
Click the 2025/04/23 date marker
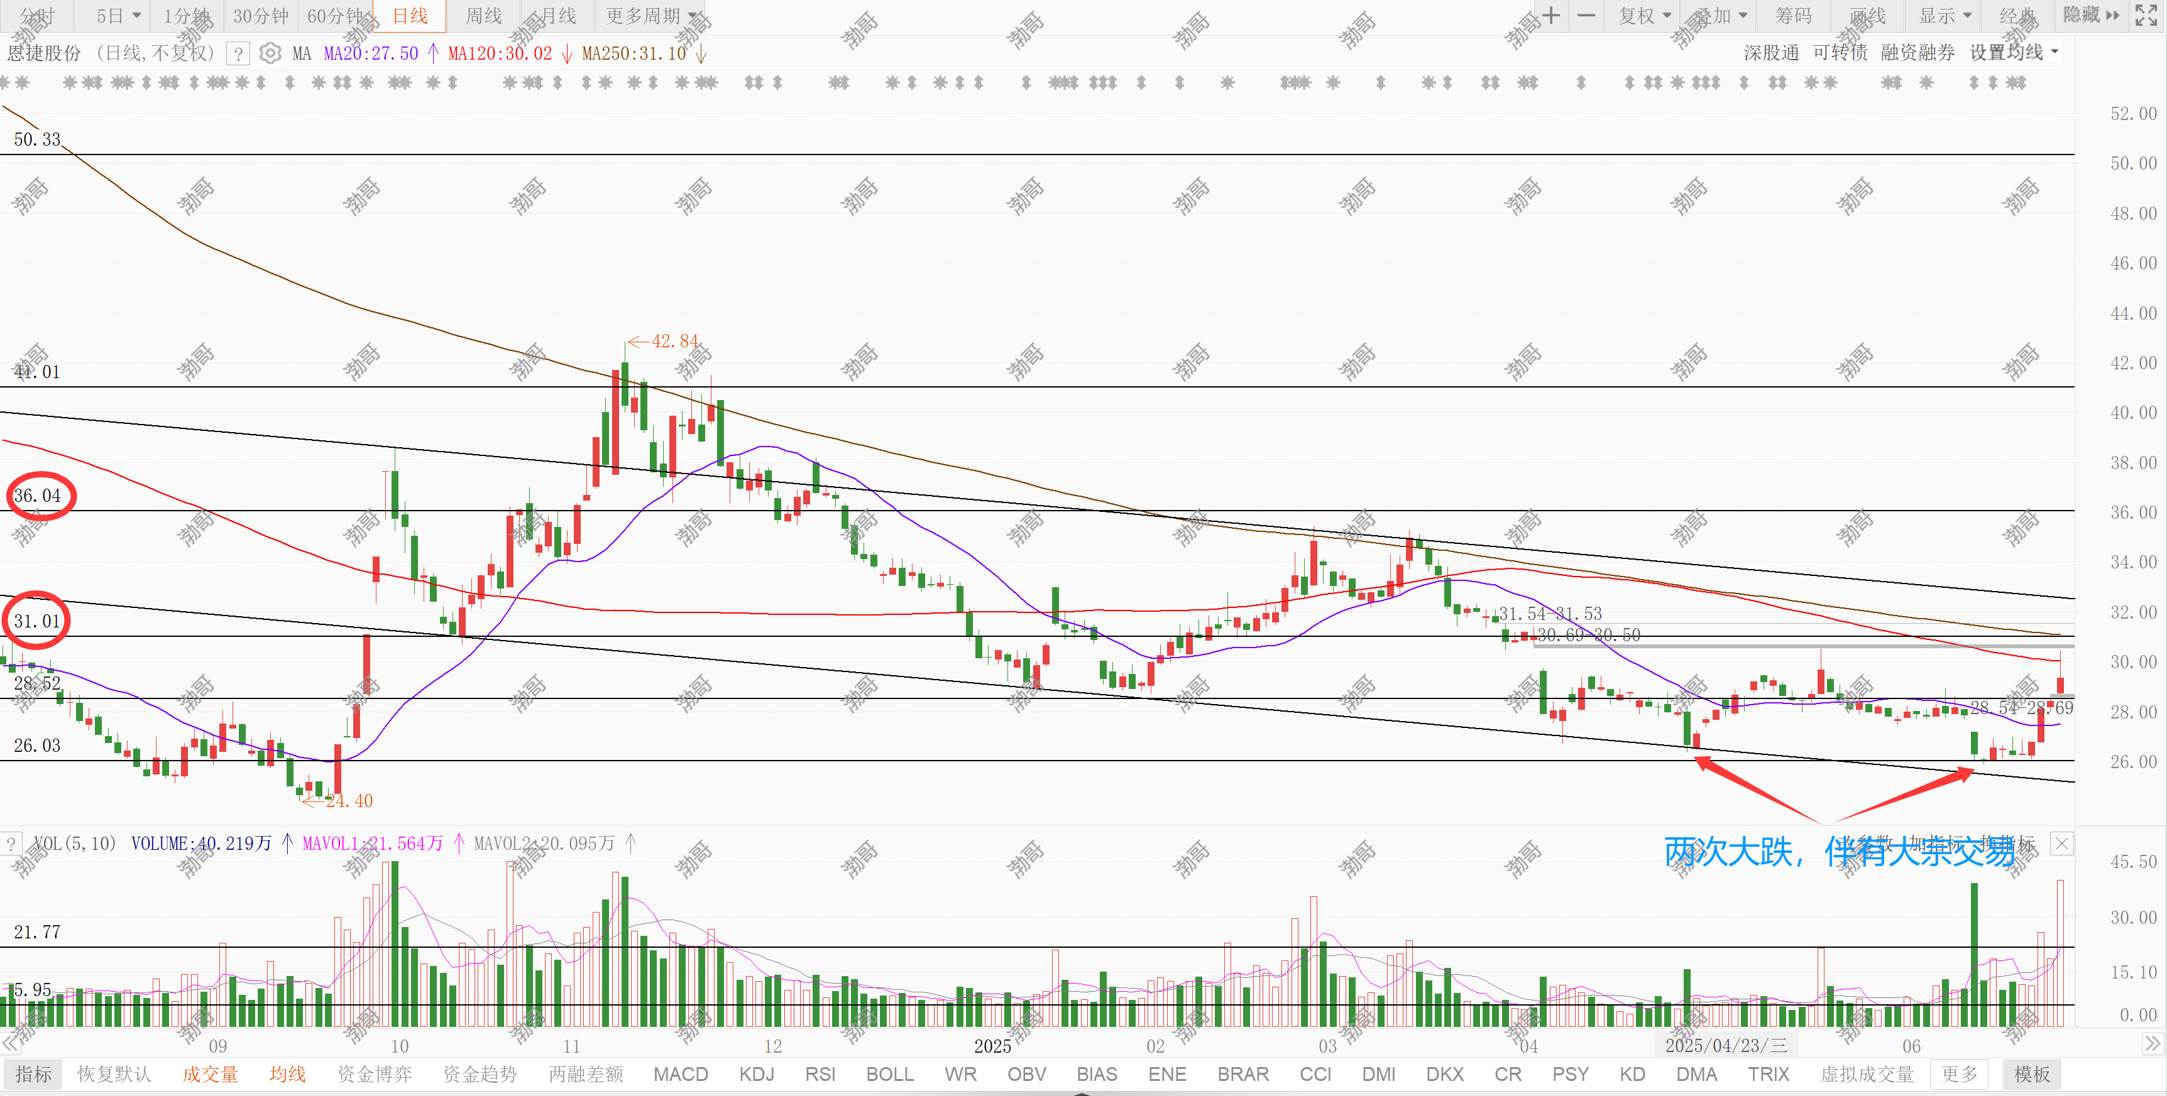(1726, 1046)
